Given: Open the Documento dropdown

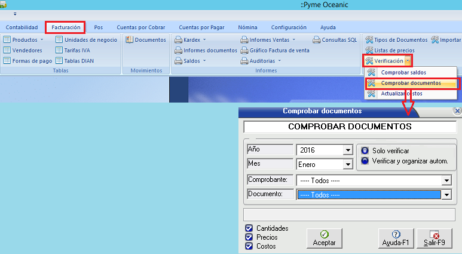Looking at the screenshot, I should click(446, 194).
